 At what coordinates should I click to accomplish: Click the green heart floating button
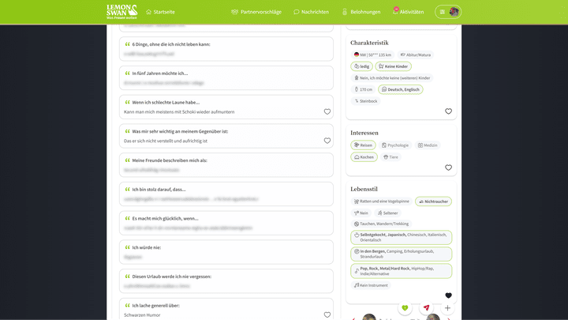point(405,308)
